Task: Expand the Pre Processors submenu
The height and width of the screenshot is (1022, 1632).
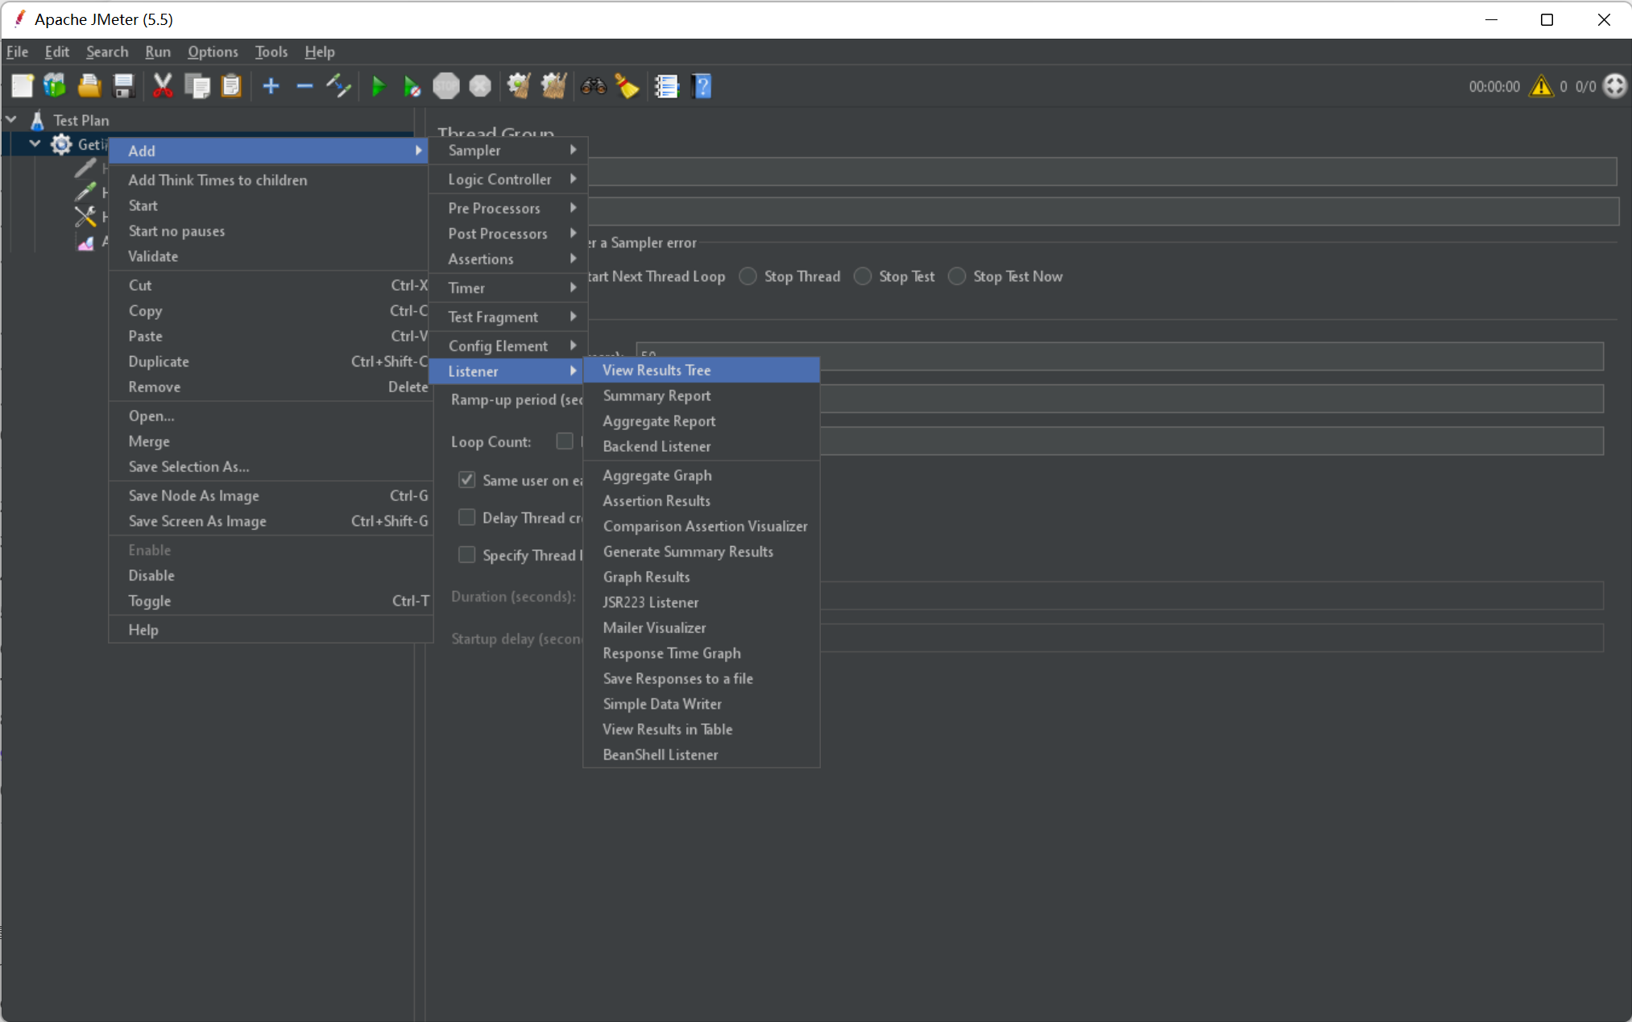Action: pos(508,209)
